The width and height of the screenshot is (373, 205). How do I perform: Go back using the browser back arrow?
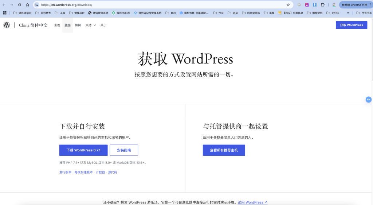(x=4, y=5)
